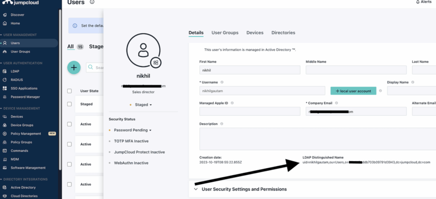Click the sidebar scrollbar
This screenshot has width=436, height=199.
click(x=60, y=89)
